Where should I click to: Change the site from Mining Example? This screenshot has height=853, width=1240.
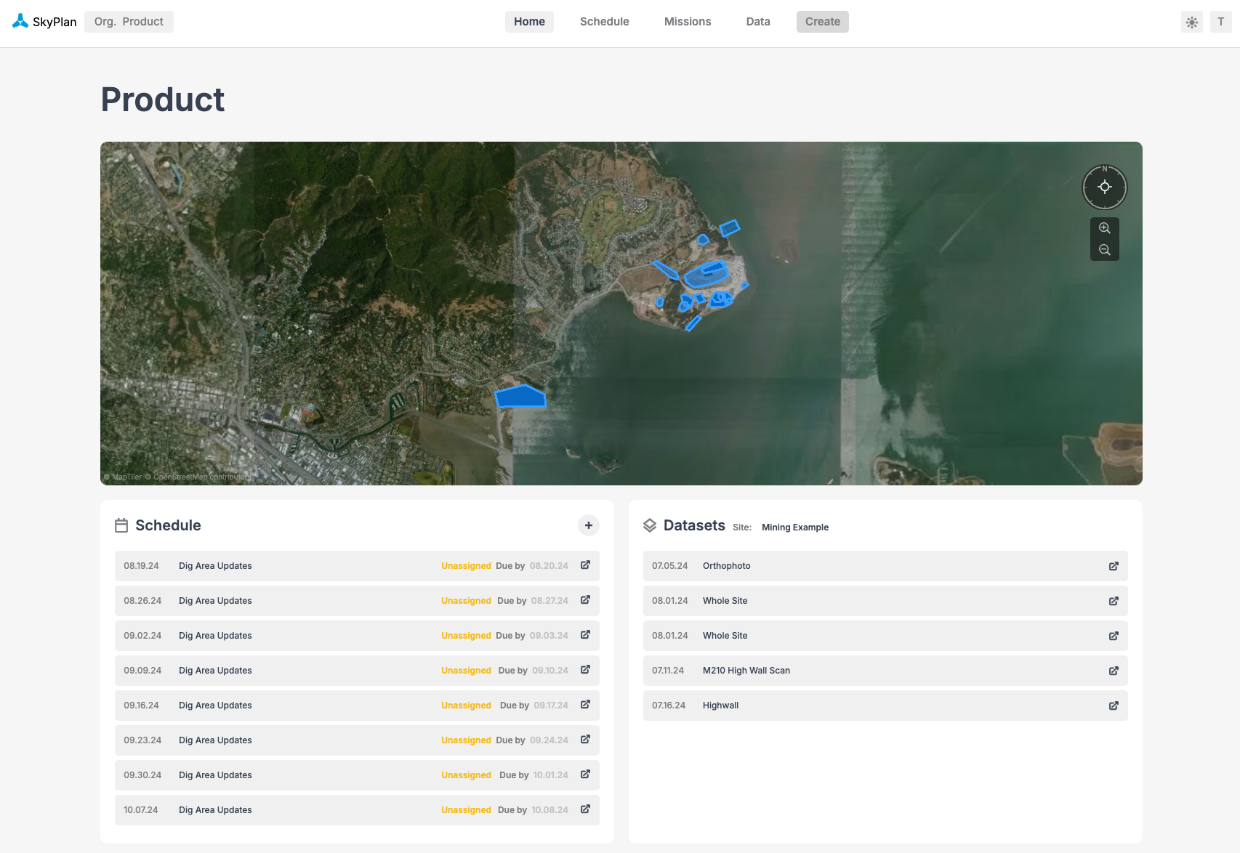click(795, 527)
